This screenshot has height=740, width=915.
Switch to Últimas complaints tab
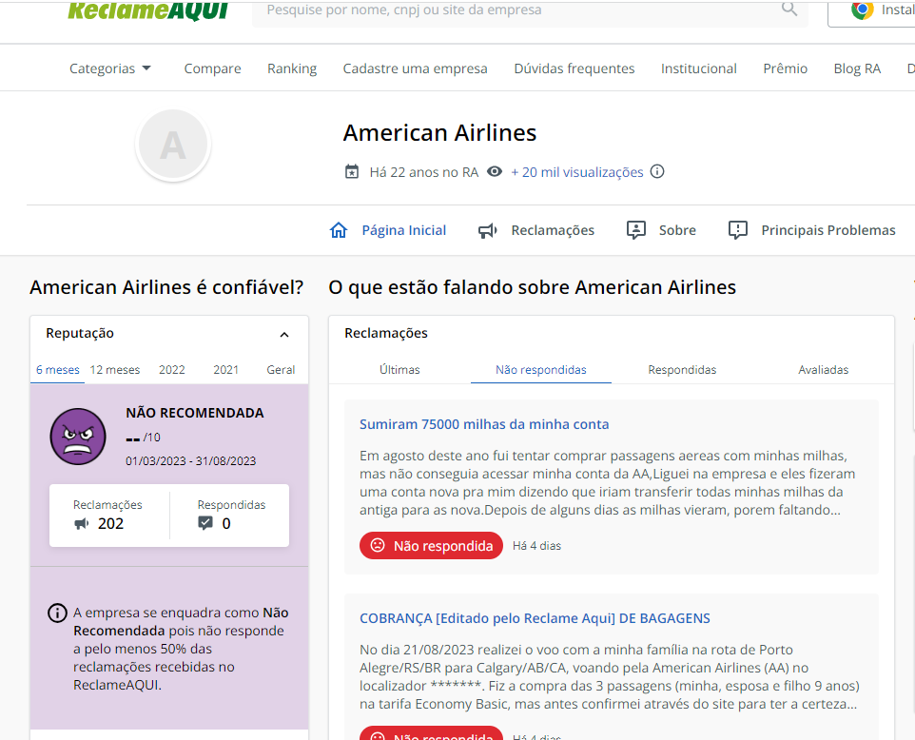[x=399, y=369]
